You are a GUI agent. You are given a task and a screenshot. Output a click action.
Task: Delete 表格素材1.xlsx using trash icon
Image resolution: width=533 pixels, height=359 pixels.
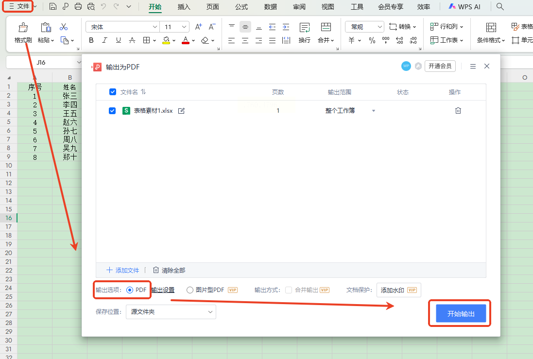pos(458,111)
